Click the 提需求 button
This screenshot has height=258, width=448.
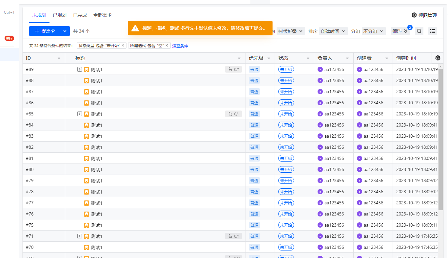(45, 31)
